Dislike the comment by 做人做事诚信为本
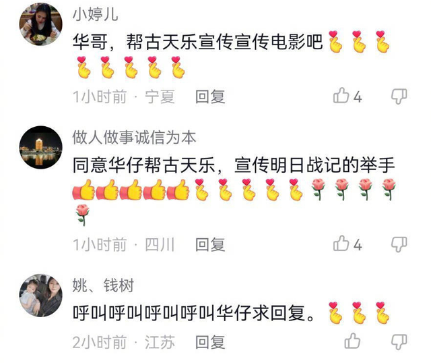This screenshot has height=363, width=431. click(399, 244)
